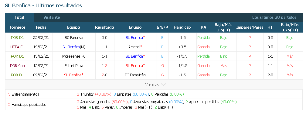The width and height of the screenshot is (306, 114).
Task: Click the Handicap column header
Action: pos(182,27)
